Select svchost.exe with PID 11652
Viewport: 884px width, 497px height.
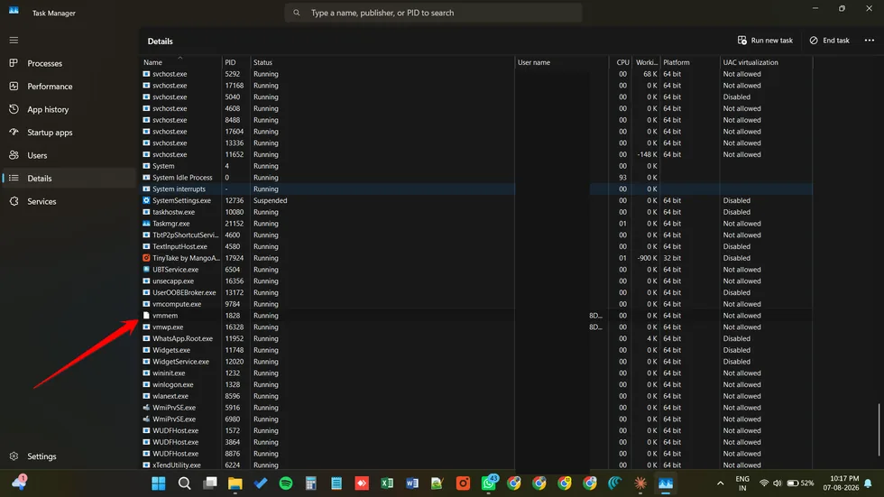click(x=476, y=154)
